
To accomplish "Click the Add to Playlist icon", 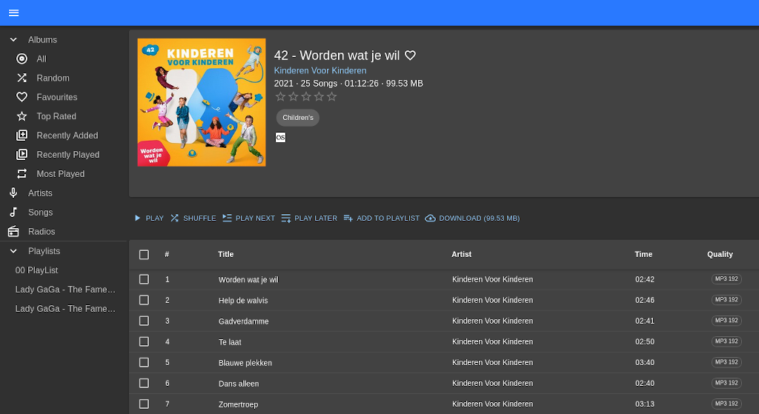I will point(348,218).
